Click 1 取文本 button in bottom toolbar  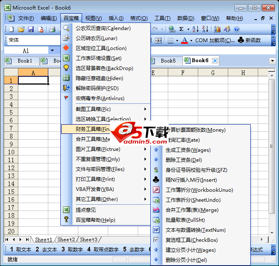20,249
